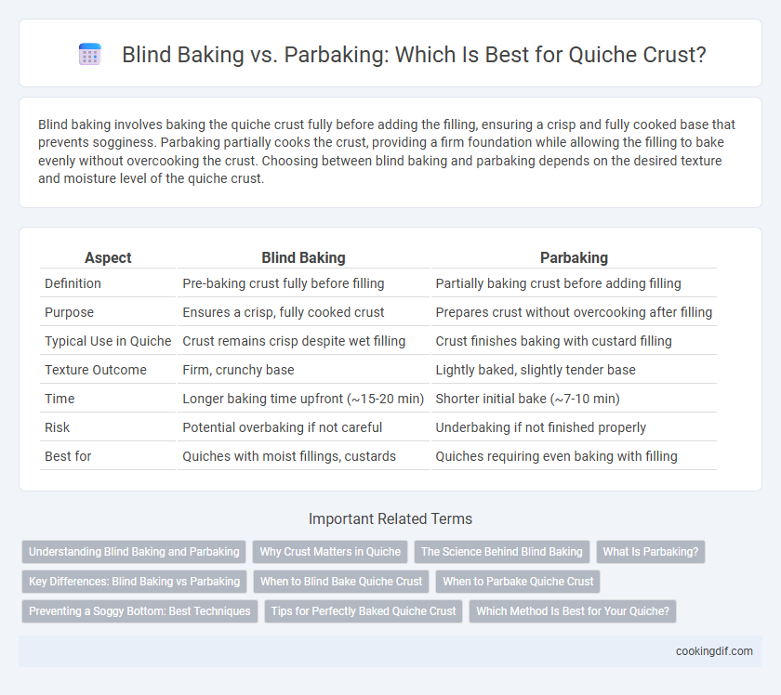Open 'Understanding Blind Baking and Parbaking' tag
Viewport: 781px width, 695px height.
tap(134, 552)
